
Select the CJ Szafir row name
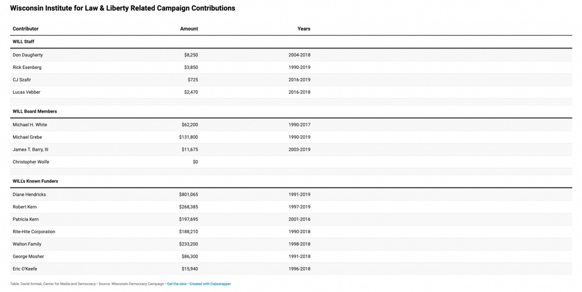22,80
